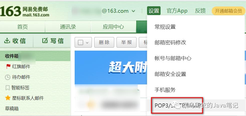246x116 pixels.
Task: Switch to the 应用中心 tab
Action: coord(113,27)
